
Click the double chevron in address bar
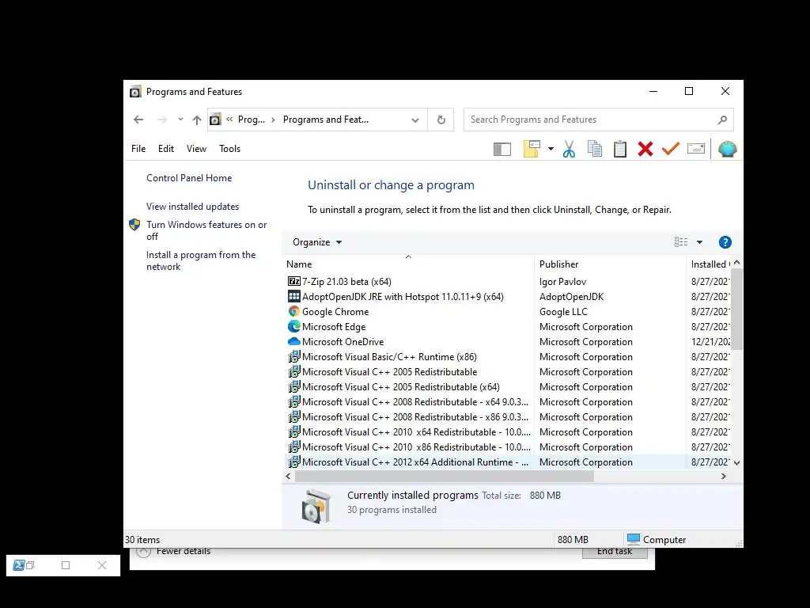tap(229, 120)
